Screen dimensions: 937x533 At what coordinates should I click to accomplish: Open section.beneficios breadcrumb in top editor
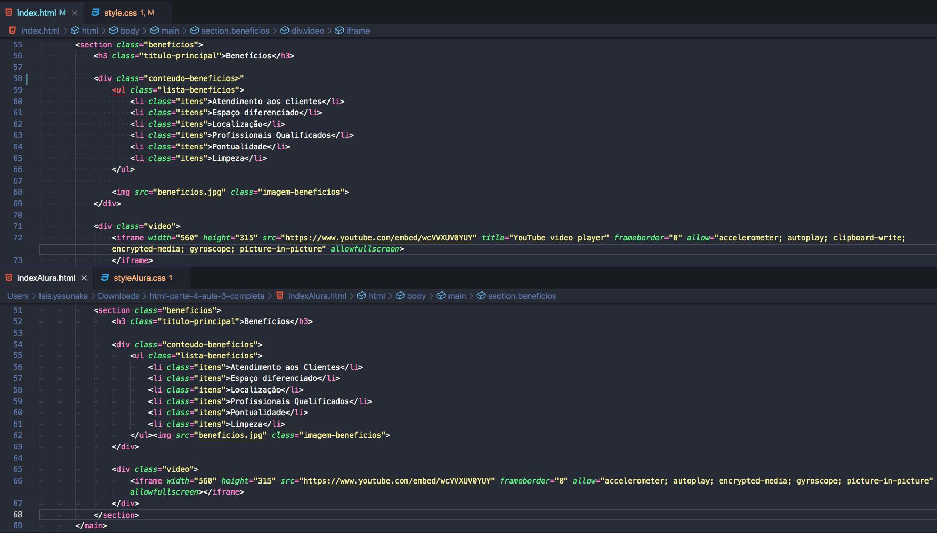tap(235, 31)
